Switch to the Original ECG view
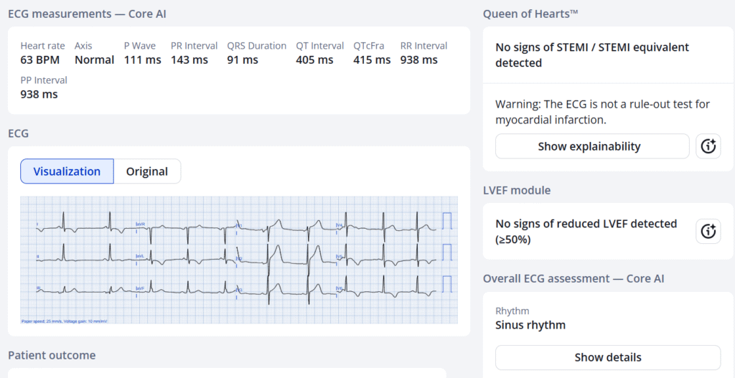 pos(147,171)
